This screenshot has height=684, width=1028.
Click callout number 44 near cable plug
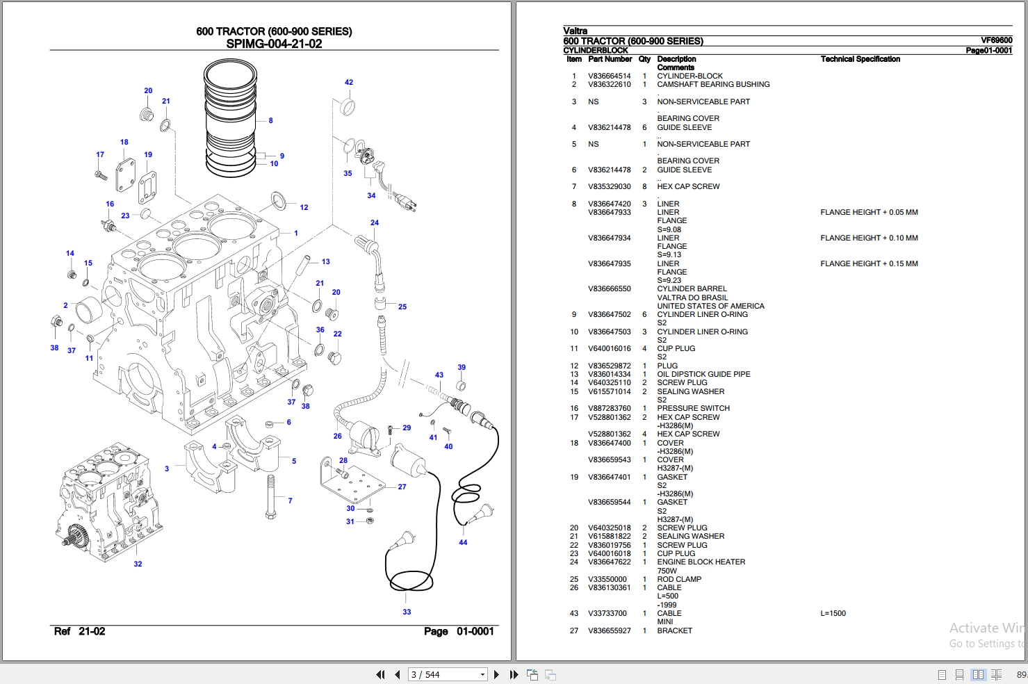coord(463,542)
